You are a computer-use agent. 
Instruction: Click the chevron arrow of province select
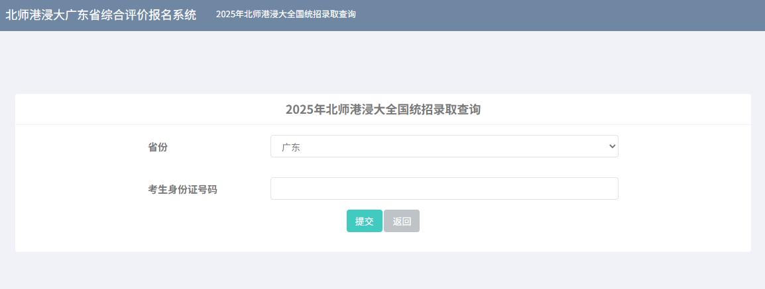[x=612, y=147]
